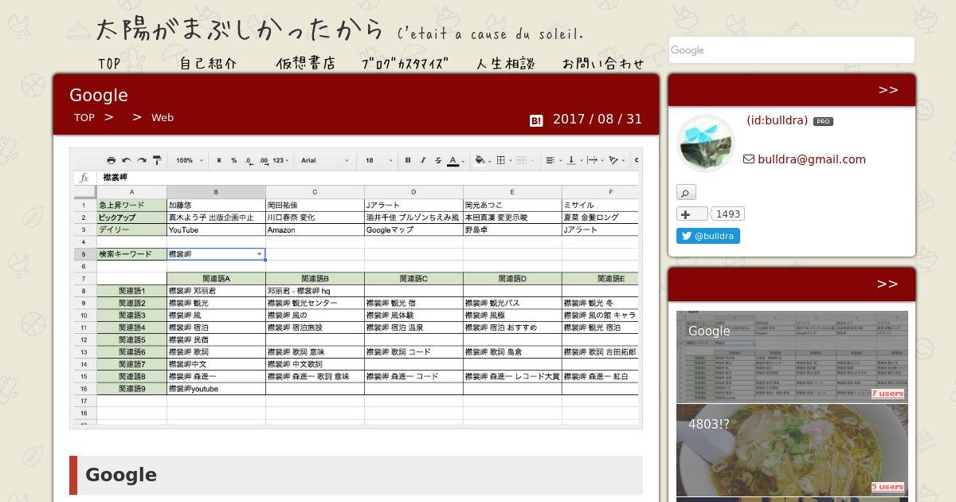
Task: Open the text color A picker
Action: (453, 160)
